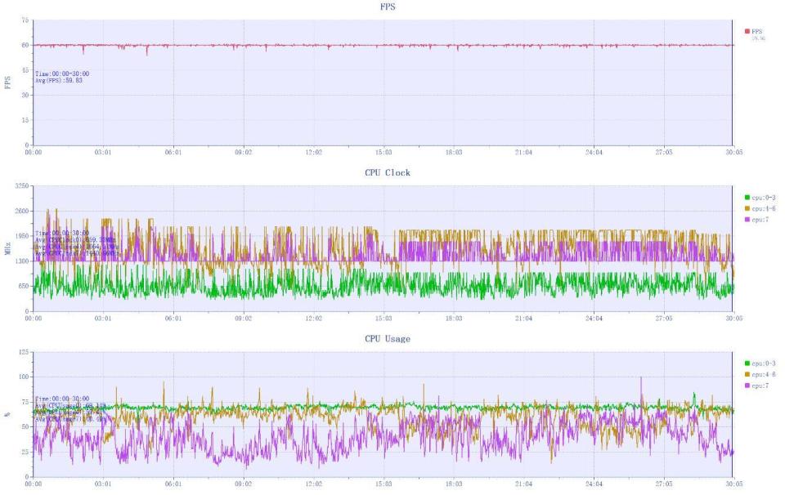
Task: Click the MHz y-axis label of CPU Clock
Action: tap(7, 248)
